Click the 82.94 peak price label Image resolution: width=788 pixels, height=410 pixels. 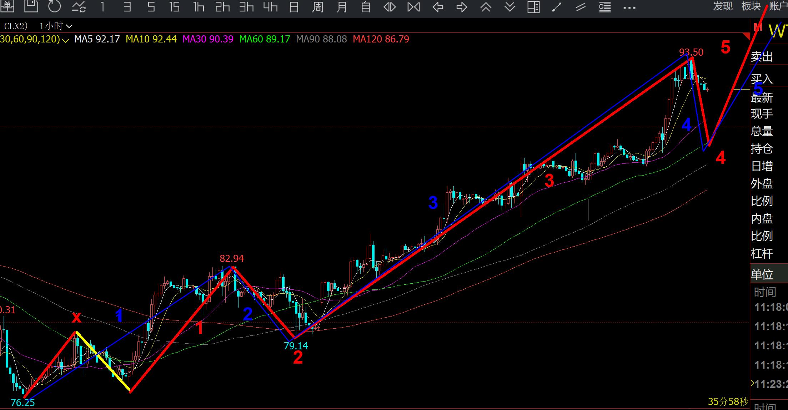[x=231, y=258]
